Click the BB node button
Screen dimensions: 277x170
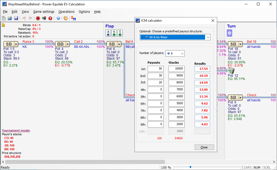[x=60, y=44]
